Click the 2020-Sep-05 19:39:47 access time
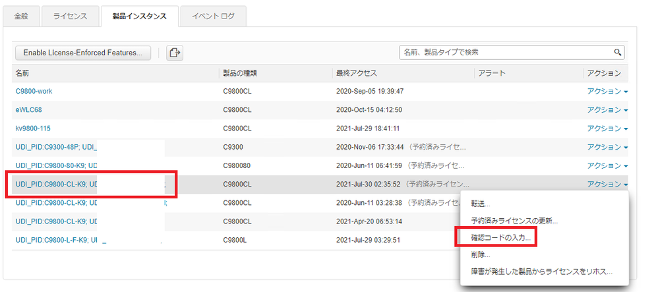The width and height of the screenshot is (658, 292). [370, 91]
